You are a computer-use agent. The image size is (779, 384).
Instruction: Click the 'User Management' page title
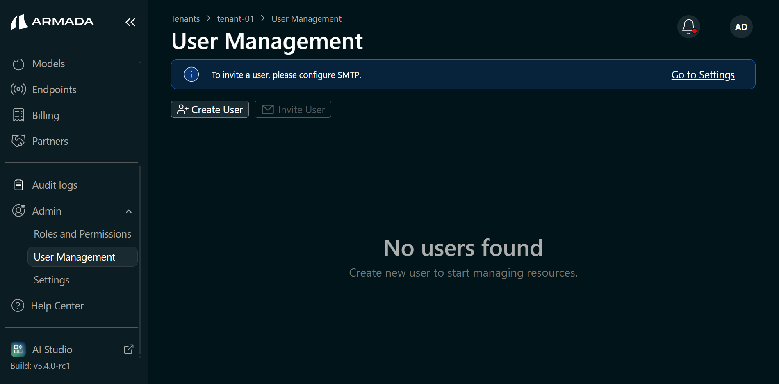pyautogui.click(x=267, y=41)
